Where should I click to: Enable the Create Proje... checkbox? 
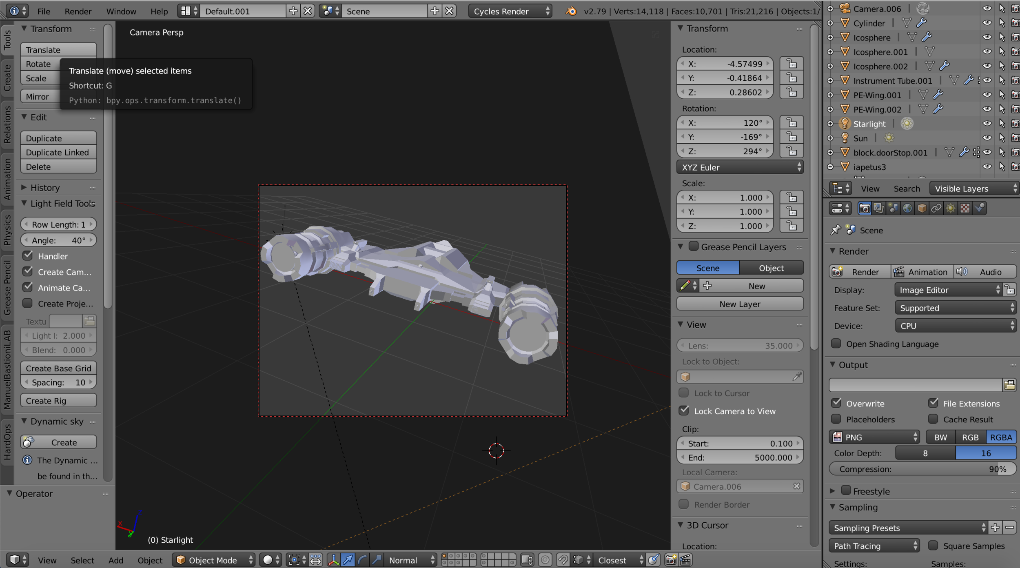click(x=28, y=303)
